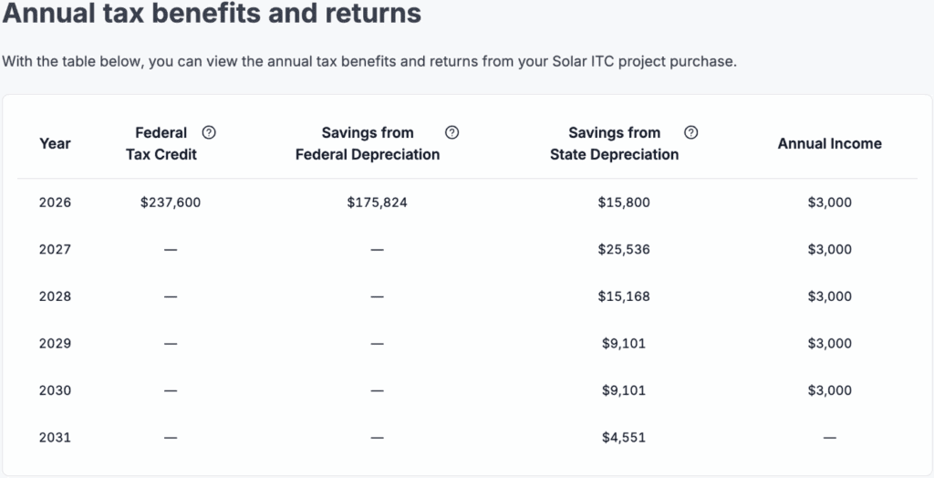Viewport: 934px width, 478px height.
Task: Select the 2031 year row label
Action: coord(55,437)
